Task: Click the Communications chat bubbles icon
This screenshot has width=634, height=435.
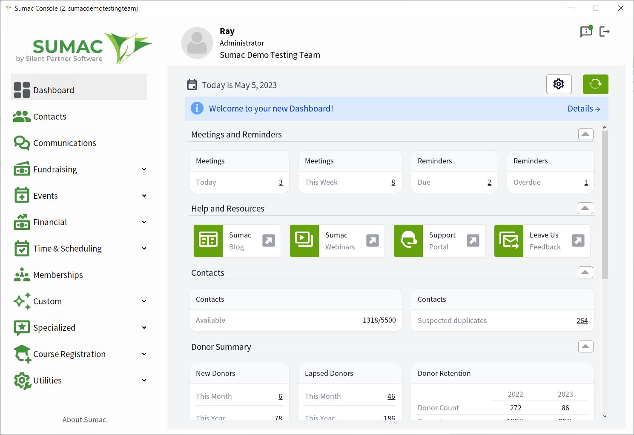Action: pyautogui.click(x=22, y=143)
